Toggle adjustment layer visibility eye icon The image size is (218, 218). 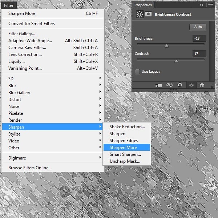coord(191,85)
